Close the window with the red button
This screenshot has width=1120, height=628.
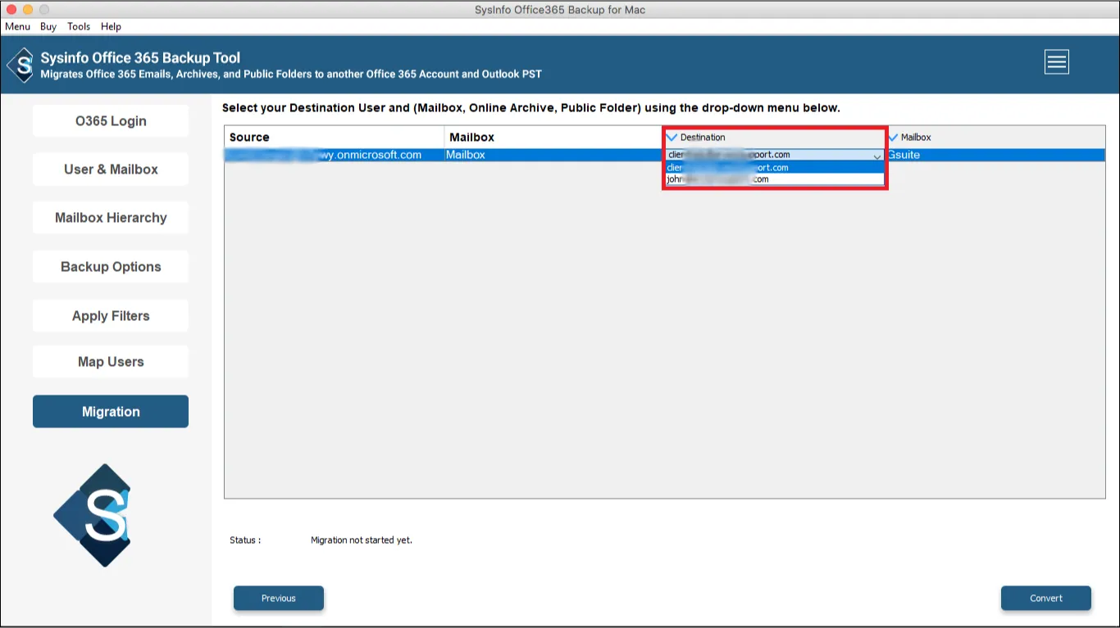(x=10, y=10)
